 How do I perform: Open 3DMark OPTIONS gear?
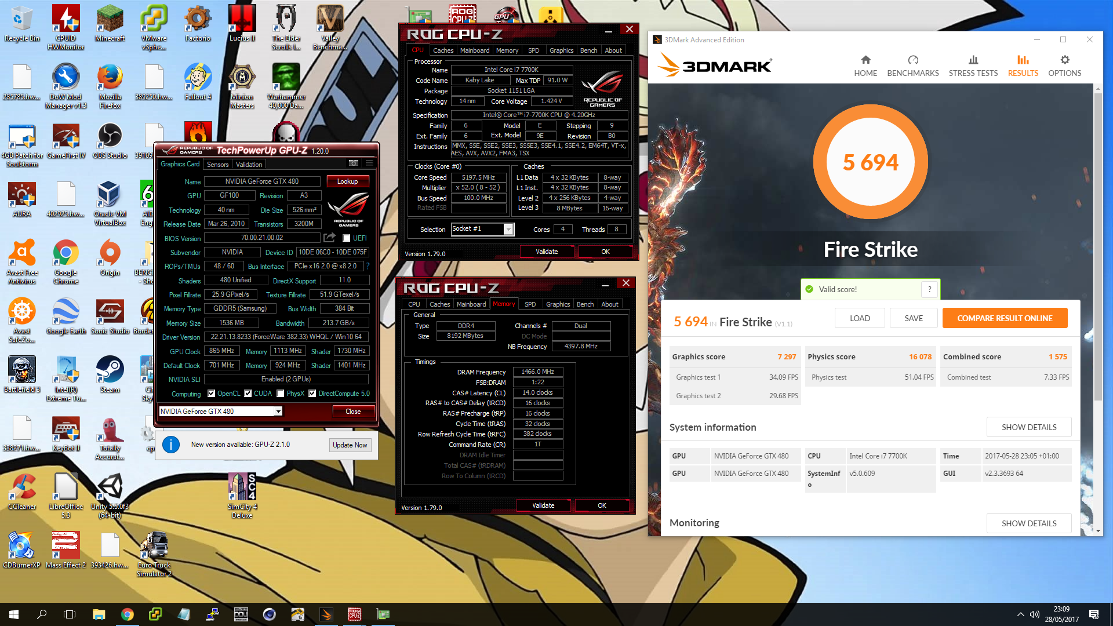coord(1065,65)
